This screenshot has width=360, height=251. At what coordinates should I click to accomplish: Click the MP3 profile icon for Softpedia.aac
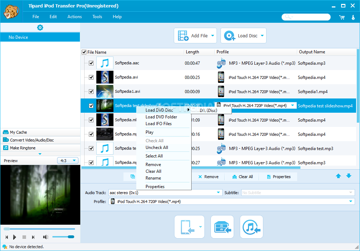[221, 63]
